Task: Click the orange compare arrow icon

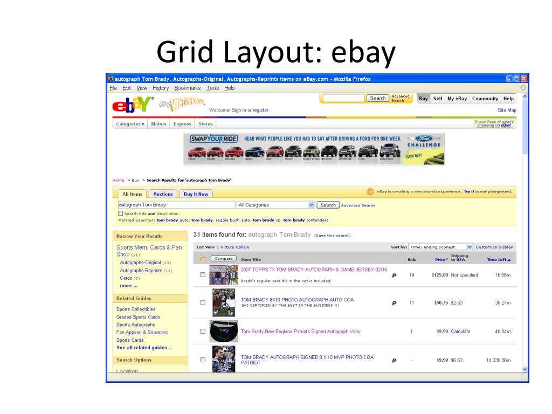Action: [203, 259]
